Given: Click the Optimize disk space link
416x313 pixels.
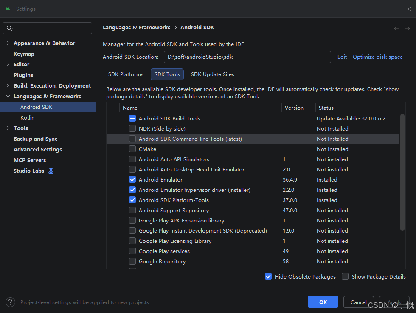Looking at the screenshot, I should [377, 57].
